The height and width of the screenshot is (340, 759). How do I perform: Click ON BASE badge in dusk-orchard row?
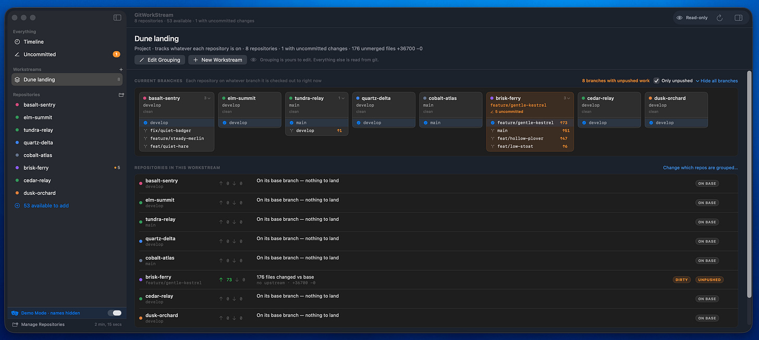[707, 318]
